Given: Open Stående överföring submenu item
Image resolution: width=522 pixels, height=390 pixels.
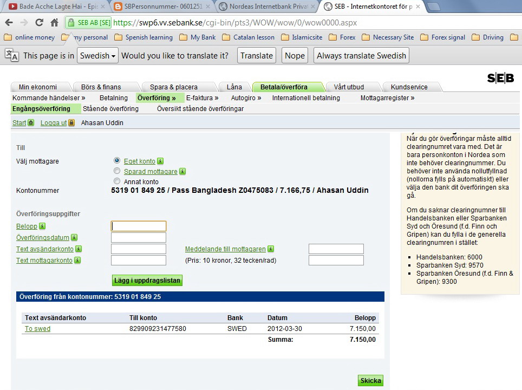Looking at the screenshot, I should [110, 108].
